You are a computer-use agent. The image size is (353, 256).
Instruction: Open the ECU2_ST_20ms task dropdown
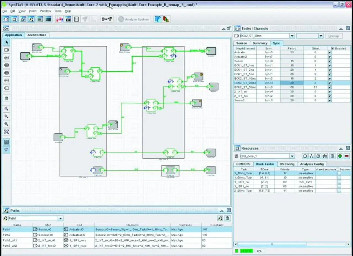(292, 36)
